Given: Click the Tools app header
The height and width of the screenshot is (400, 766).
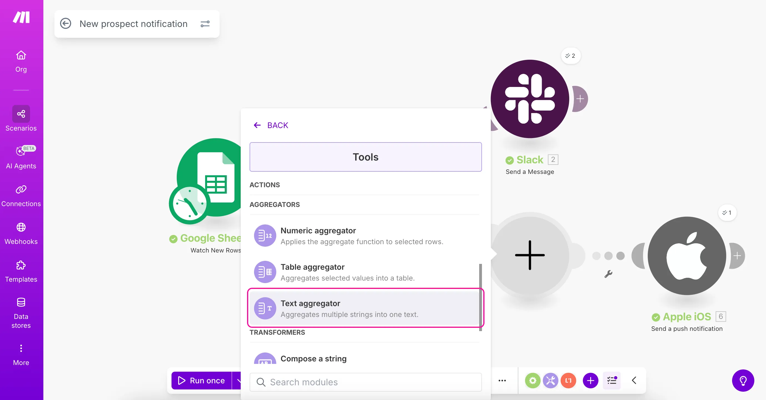Looking at the screenshot, I should point(365,157).
